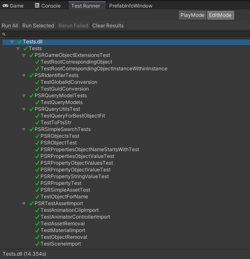This screenshot has height=259, width=250.
Task: Click green checkmark beside Tests.dll
Action: (x=19, y=42)
